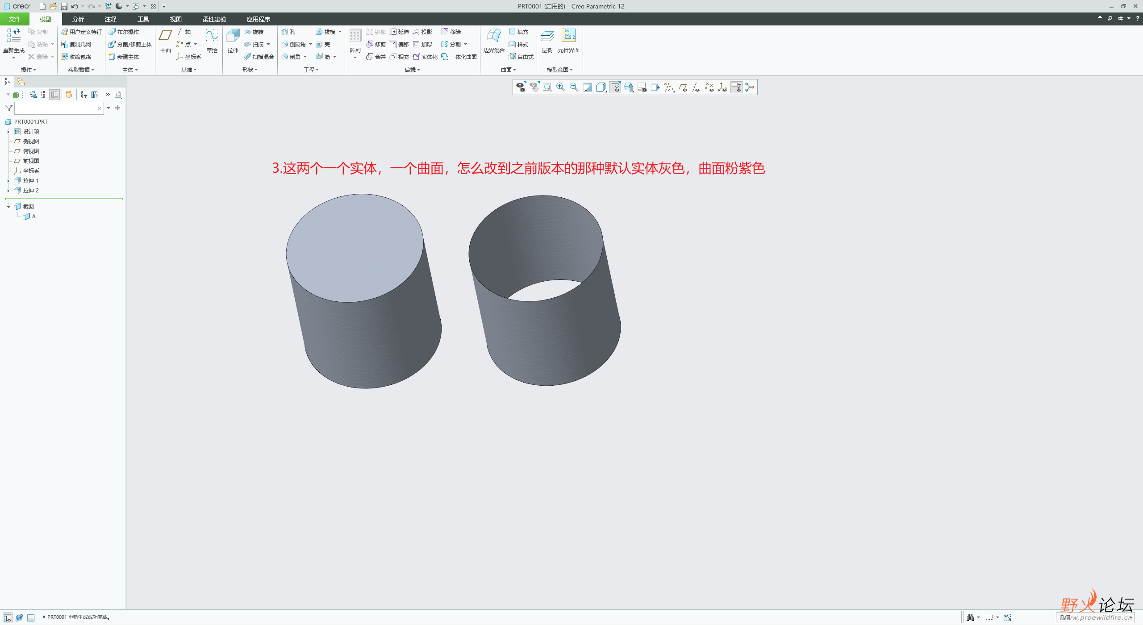Open the 模型意图 group dropdown
The height and width of the screenshot is (625, 1143).
click(560, 70)
